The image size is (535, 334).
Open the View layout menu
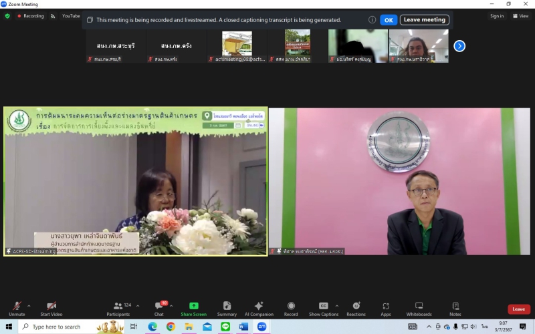tap(521, 16)
